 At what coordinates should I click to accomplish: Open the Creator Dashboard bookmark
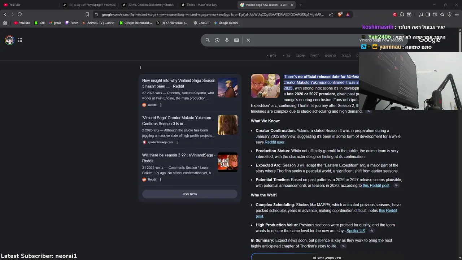pyautogui.click(x=136, y=23)
